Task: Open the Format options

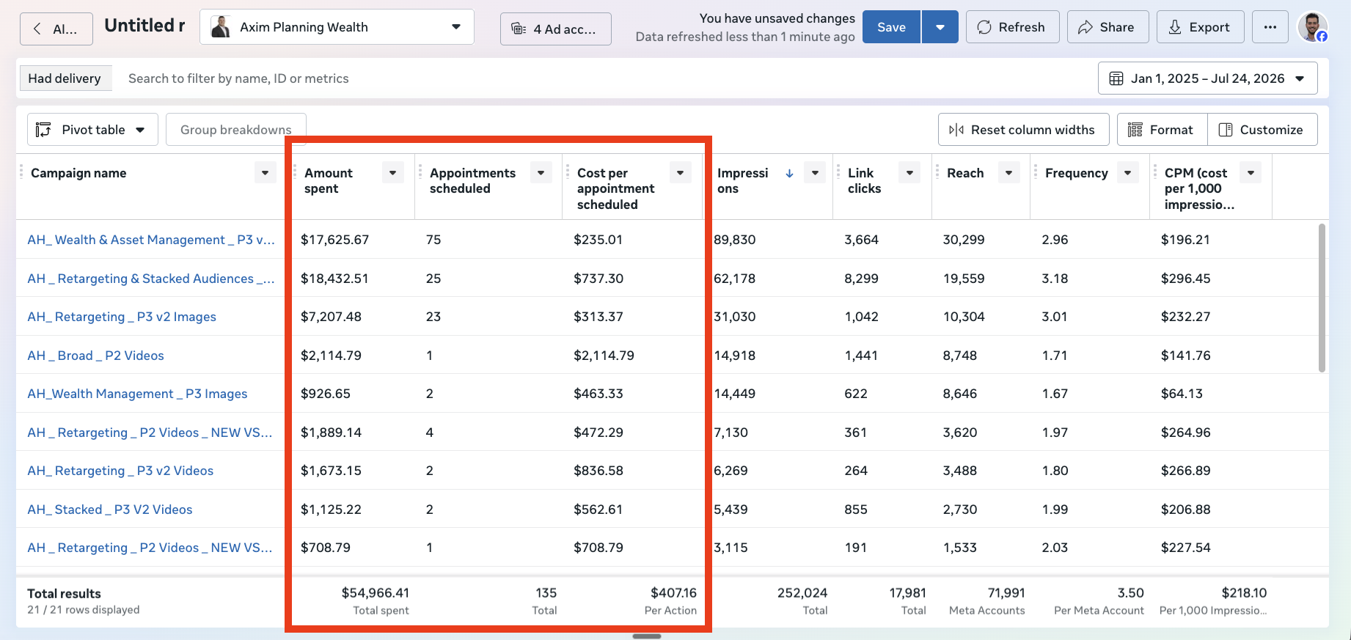Action: click(x=1162, y=130)
